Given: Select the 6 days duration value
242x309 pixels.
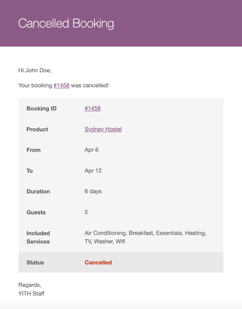Looking at the screenshot, I should point(93,191).
